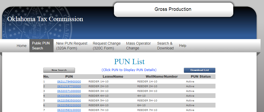Image resolution: width=264 pixels, height=112 pixels.
Task: Open PUN 06320371000000 details
Action: tap(69, 91)
